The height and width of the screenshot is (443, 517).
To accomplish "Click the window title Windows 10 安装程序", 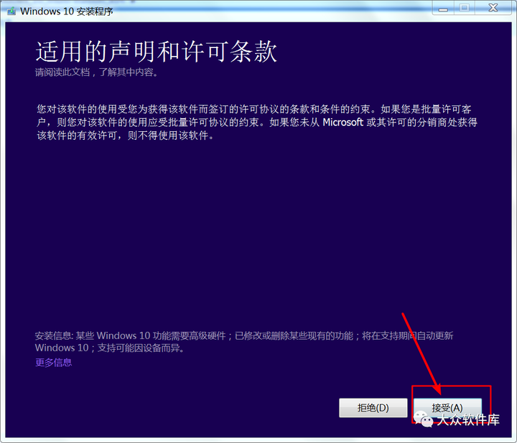I will pyautogui.click(x=67, y=11).
